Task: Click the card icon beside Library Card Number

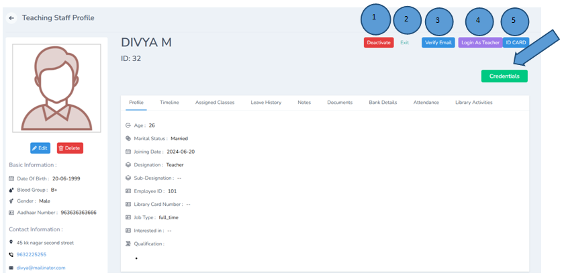Action: [128, 205]
